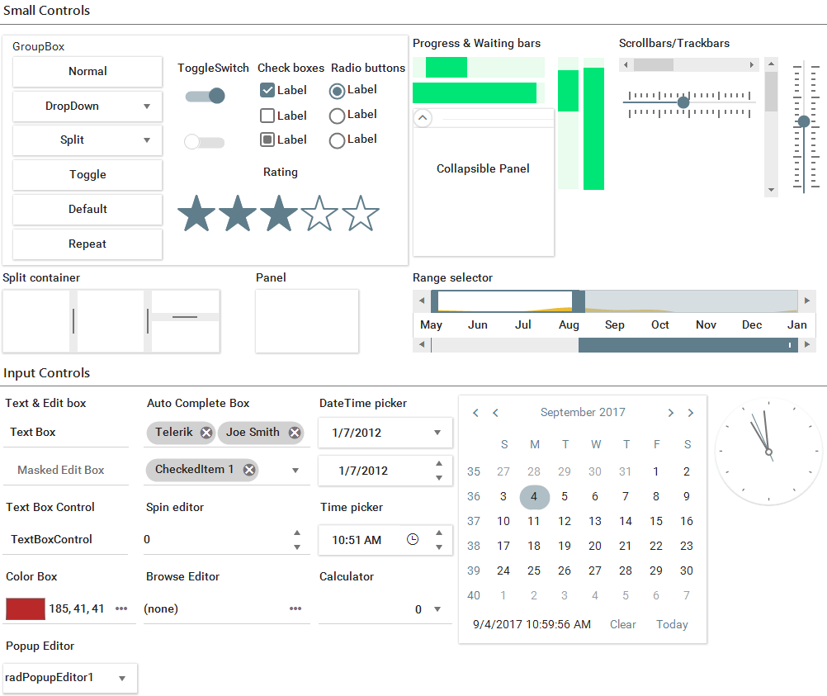Click the clock icon in the Time picker
Viewport: 827px width, 696px height.
pos(412,539)
